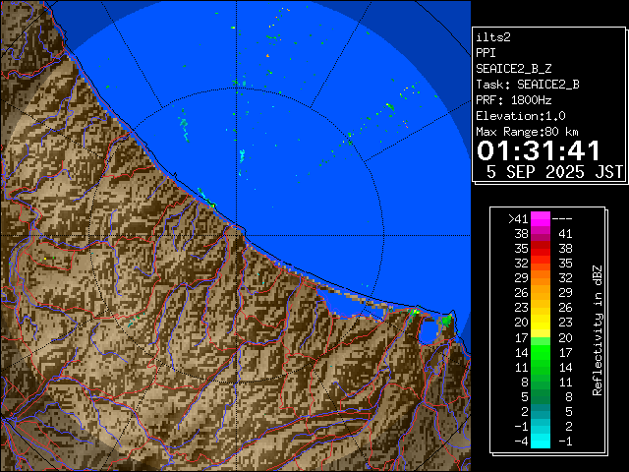
Task: Select the 38–41 dBZ legend color
Action: (541, 235)
